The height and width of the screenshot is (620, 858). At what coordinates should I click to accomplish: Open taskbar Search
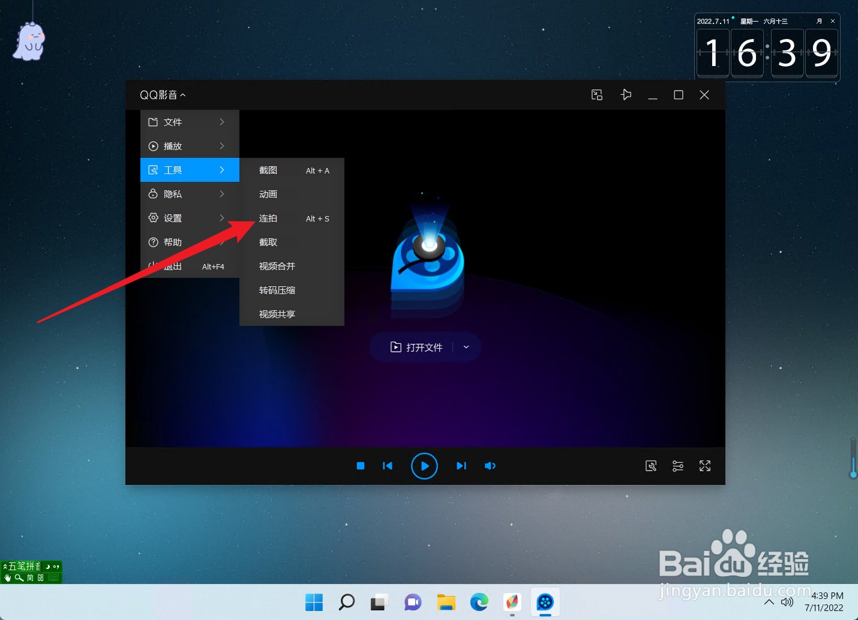(347, 602)
